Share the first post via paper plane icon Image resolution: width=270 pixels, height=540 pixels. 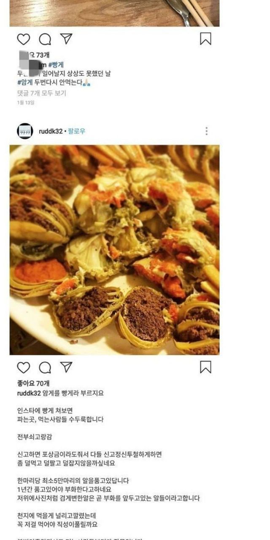(66, 39)
